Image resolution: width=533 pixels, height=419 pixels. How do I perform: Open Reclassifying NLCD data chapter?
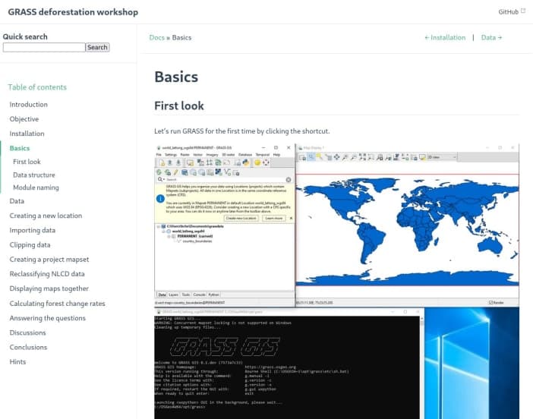tap(47, 274)
